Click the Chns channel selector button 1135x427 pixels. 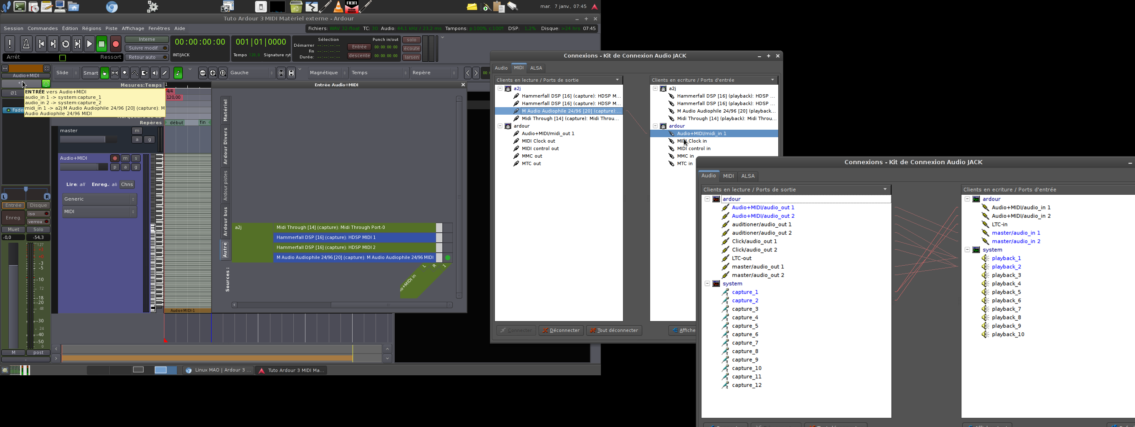pos(127,185)
